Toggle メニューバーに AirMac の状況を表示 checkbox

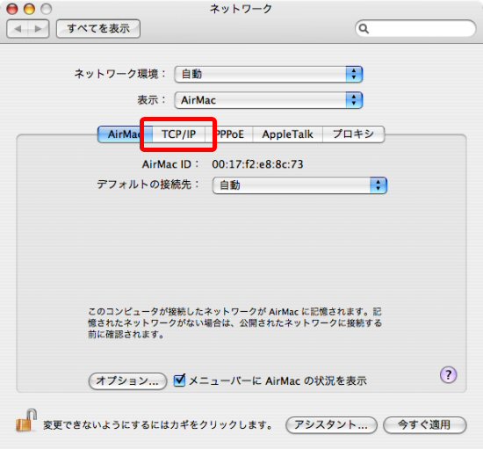tap(179, 380)
